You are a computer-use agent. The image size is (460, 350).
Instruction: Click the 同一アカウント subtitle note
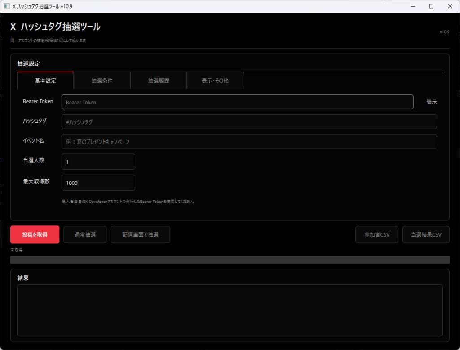pyautogui.click(x=48, y=40)
